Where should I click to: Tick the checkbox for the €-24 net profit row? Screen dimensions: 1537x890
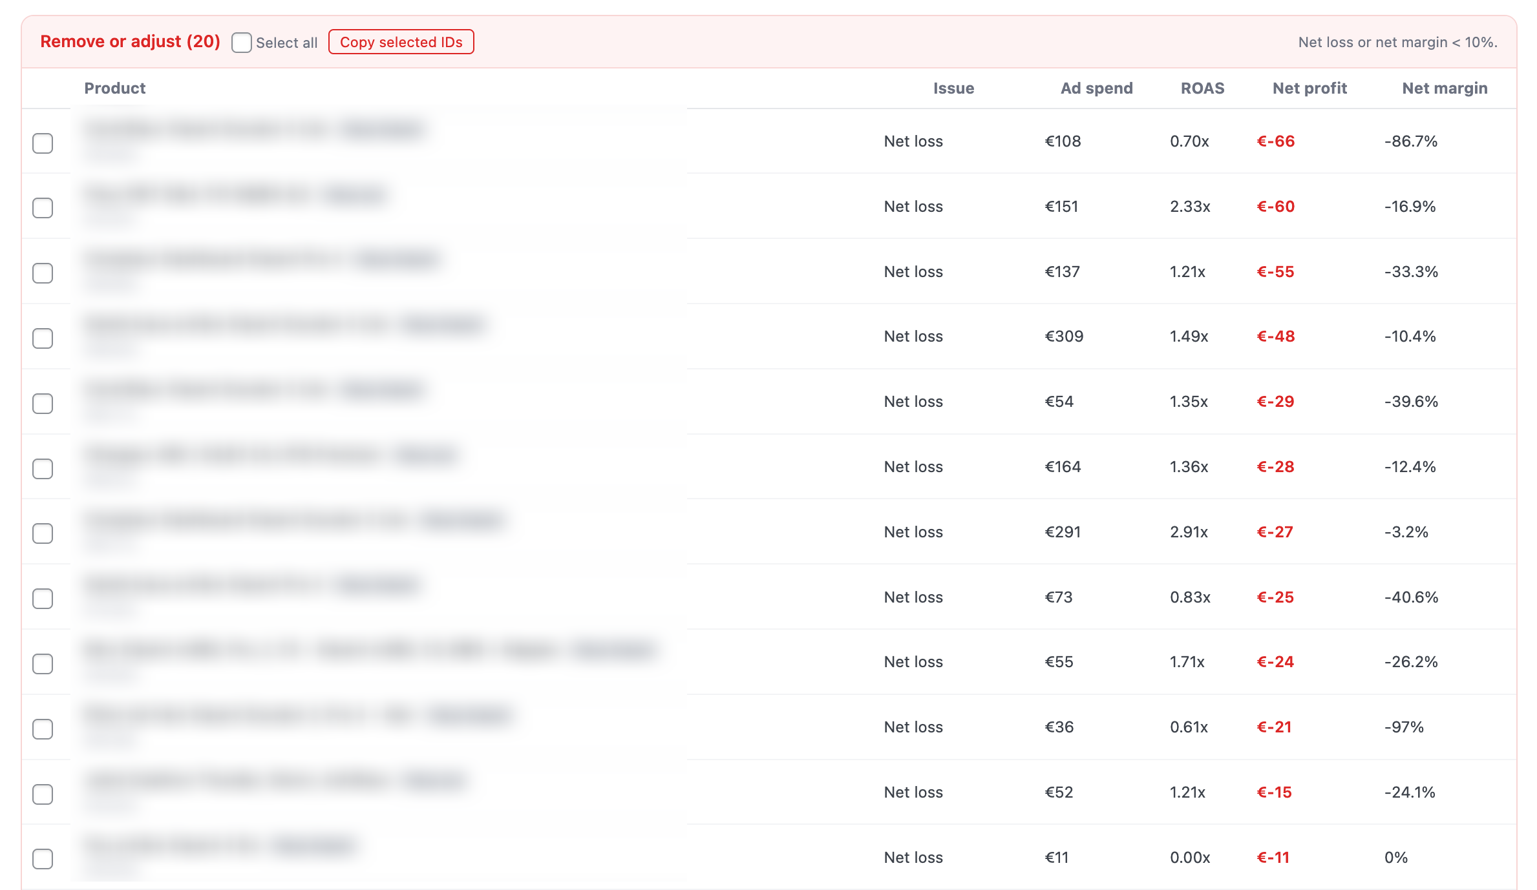[x=43, y=663]
